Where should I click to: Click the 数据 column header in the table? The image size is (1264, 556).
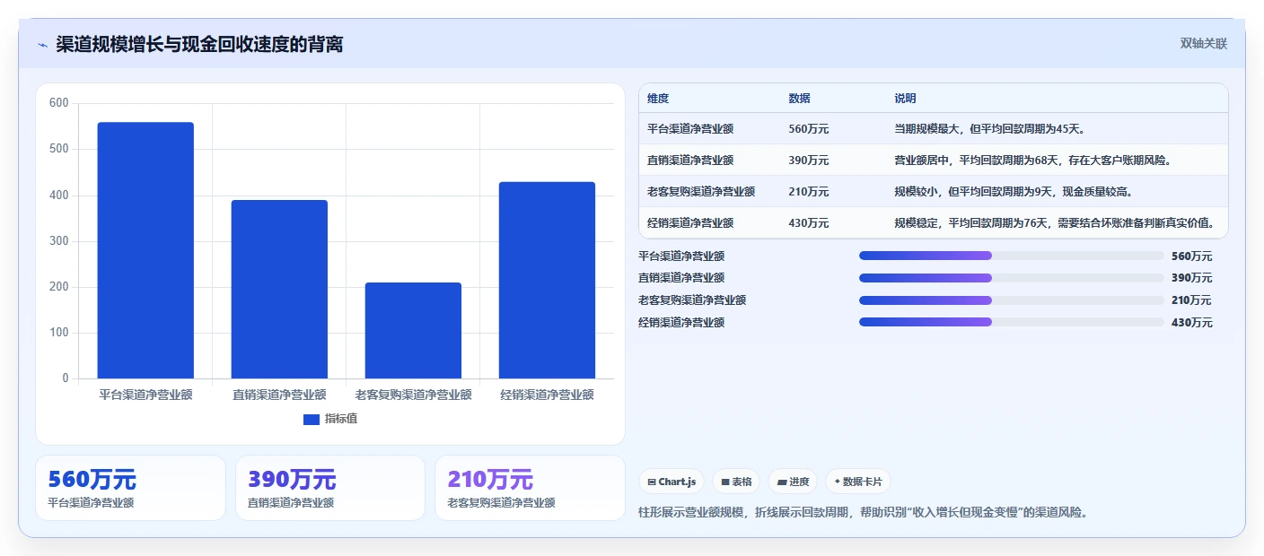[x=799, y=99]
